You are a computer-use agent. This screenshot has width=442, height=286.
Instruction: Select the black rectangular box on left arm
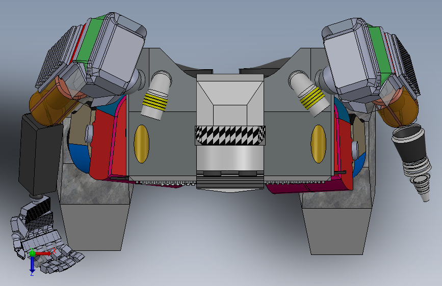[x=40, y=154]
